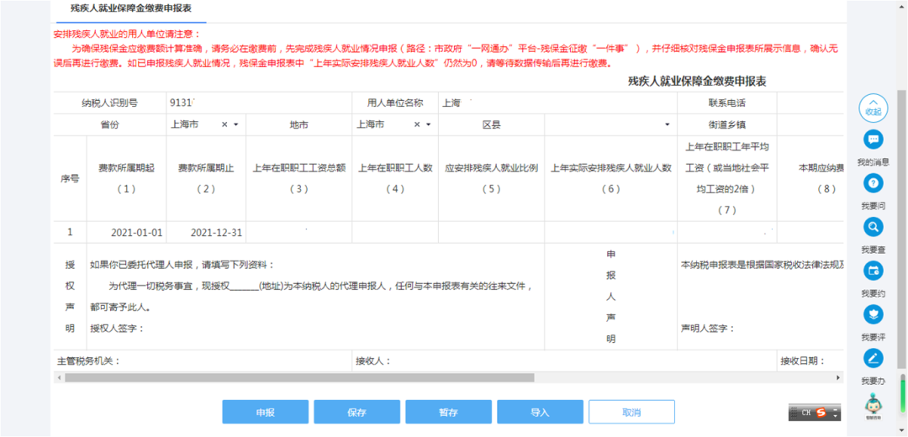
Task: Click the 取消 cancel button
Action: [x=631, y=412]
